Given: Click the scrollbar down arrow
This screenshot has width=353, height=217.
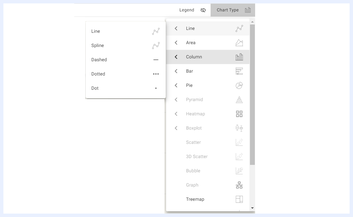Looking at the screenshot, I should [252, 208].
